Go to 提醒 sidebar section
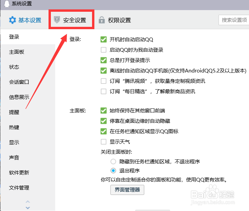Screen dimensions: 249x211 pyautogui.click(x=28, y=112)
